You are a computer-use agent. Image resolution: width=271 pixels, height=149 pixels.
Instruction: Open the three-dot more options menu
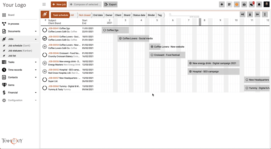point(265,15)
